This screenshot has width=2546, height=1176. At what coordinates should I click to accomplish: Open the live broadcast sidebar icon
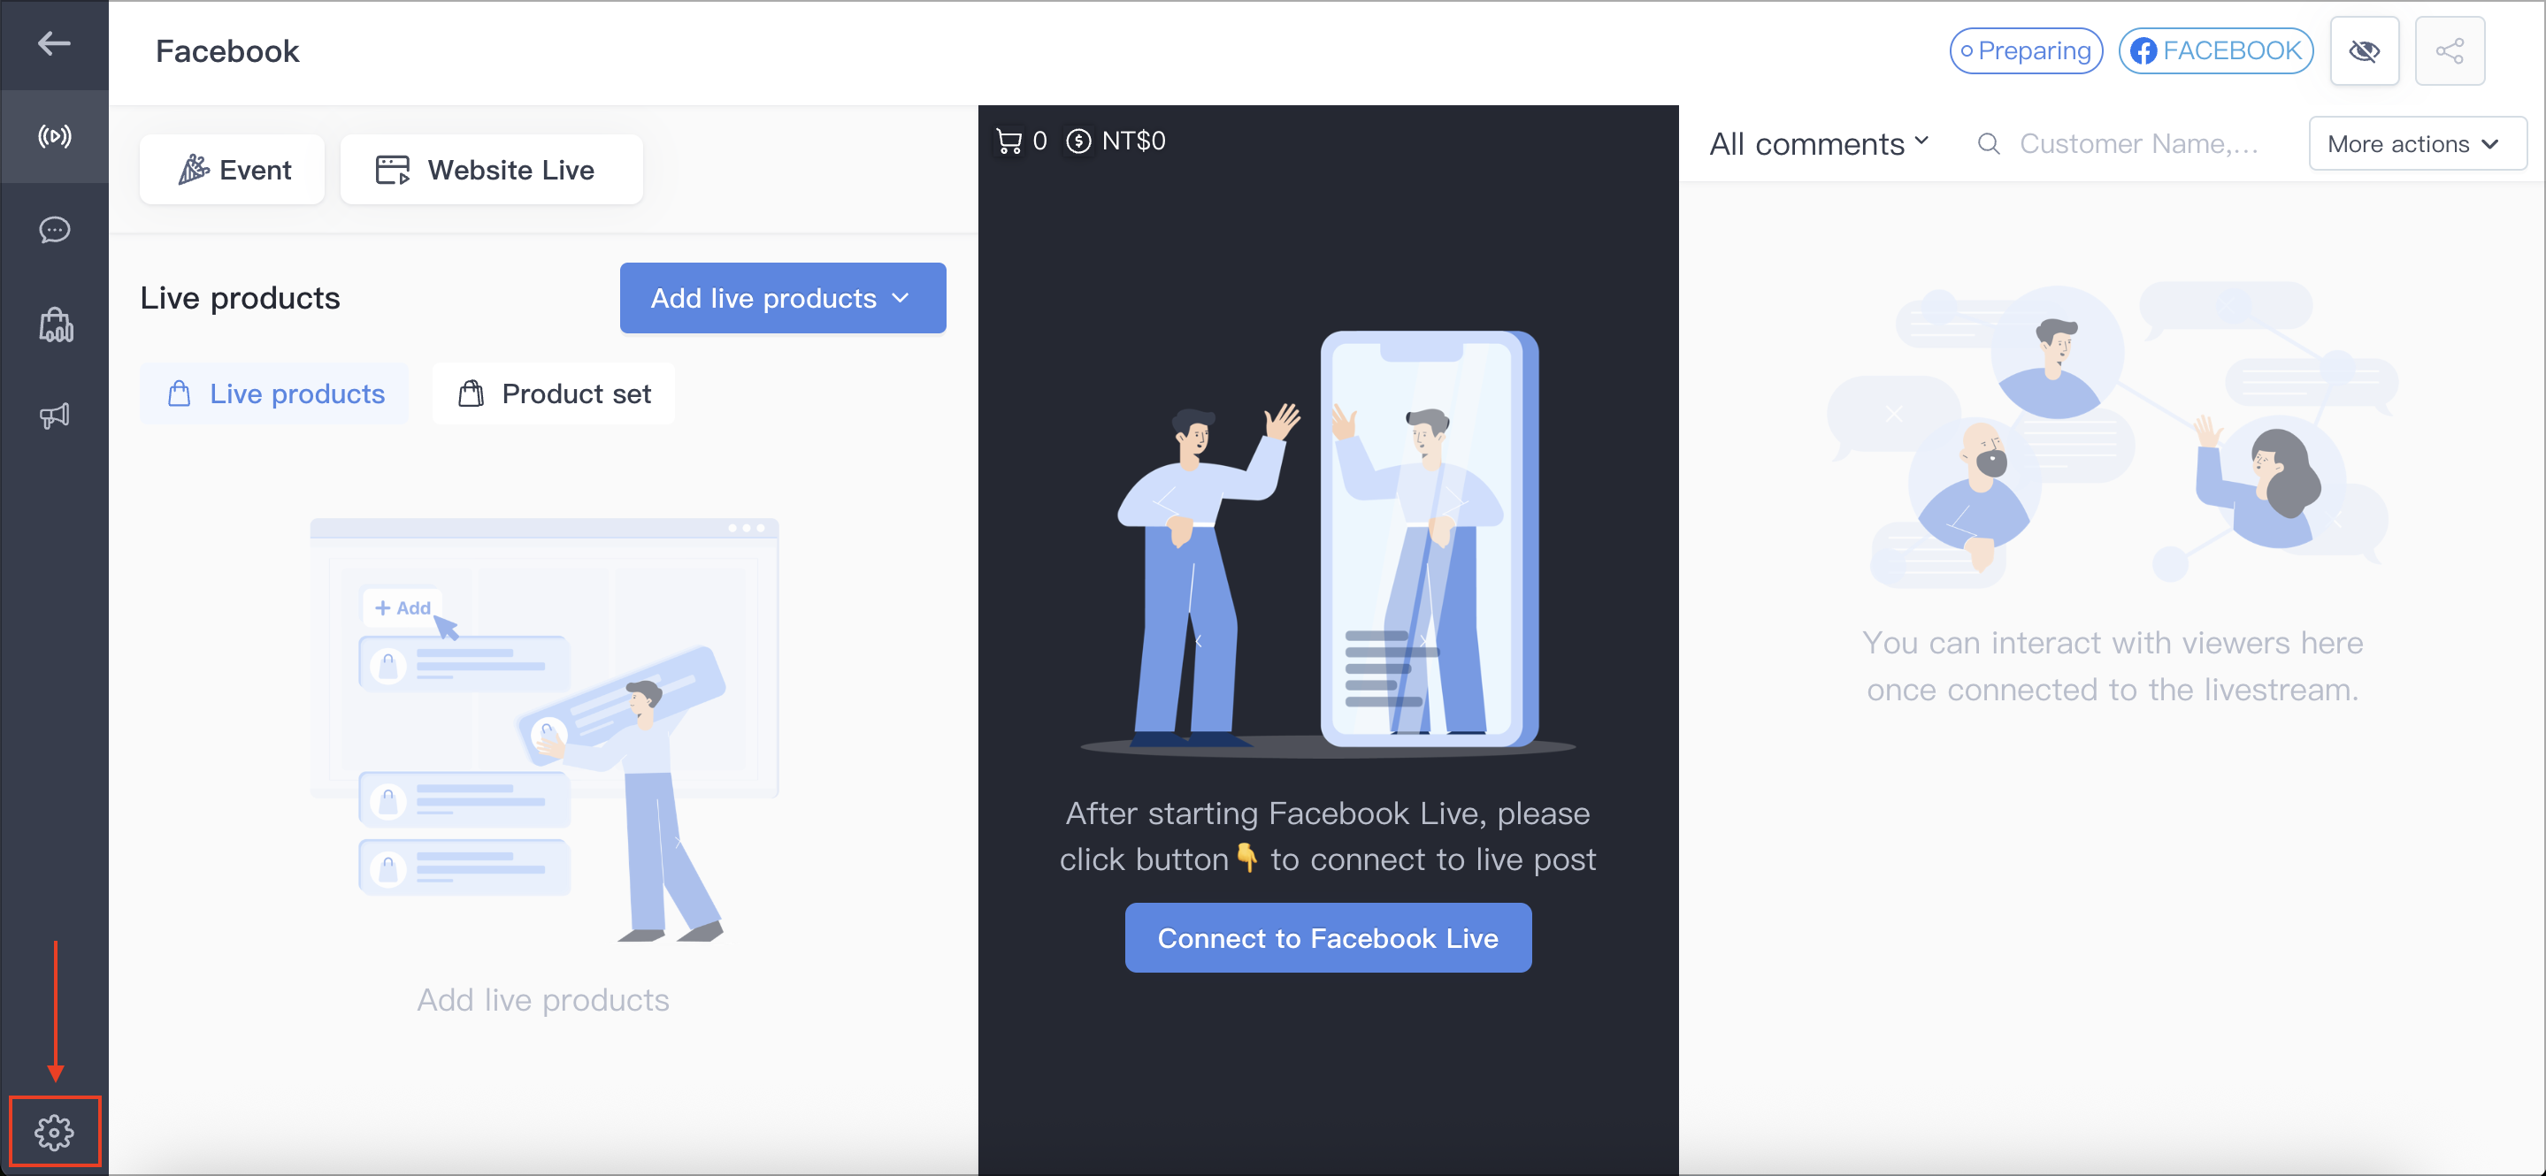[54, 136]
